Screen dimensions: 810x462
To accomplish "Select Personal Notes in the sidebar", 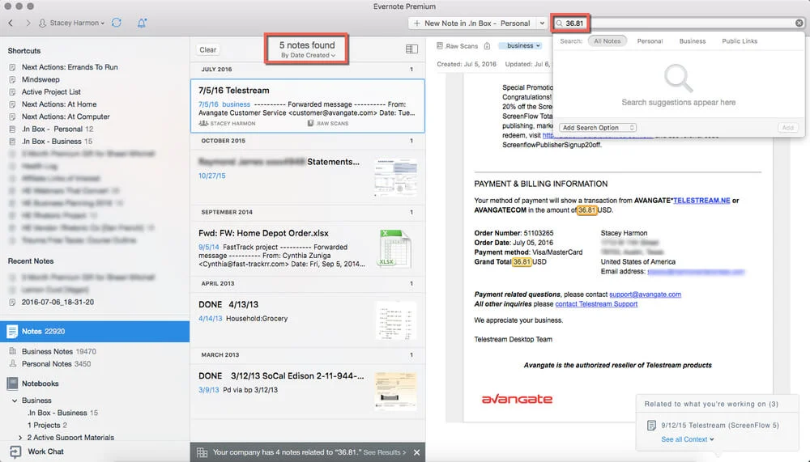I will point(56,363).
